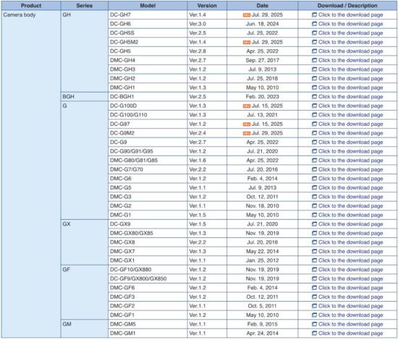Click the download page icon for DMC-GH4
Screen dimensions: 398x340
314,60
